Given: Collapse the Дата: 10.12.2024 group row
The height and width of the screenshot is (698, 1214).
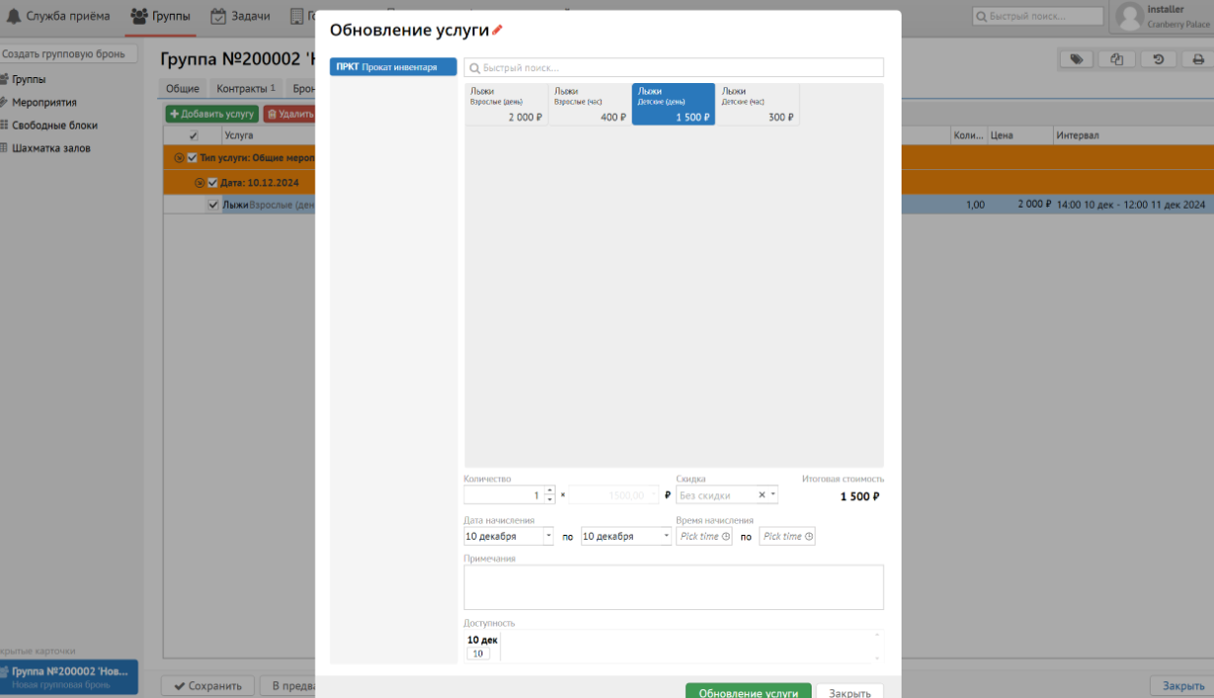Looking at the screenshot, I should click(x=200, y=183).
